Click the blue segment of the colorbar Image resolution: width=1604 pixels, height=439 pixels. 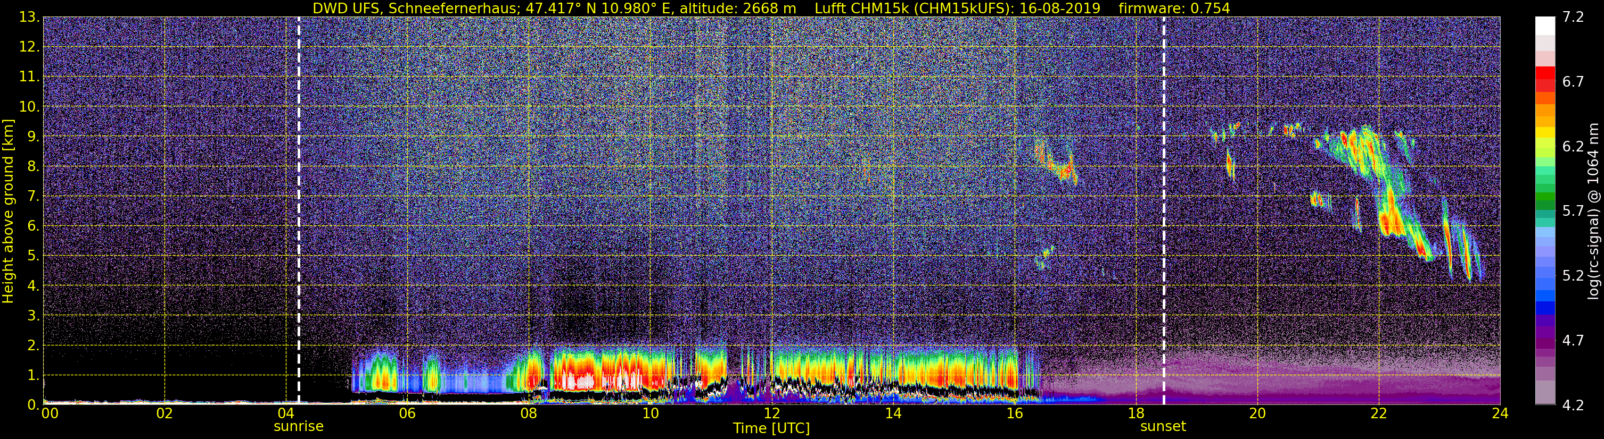tap(1545, 308)
